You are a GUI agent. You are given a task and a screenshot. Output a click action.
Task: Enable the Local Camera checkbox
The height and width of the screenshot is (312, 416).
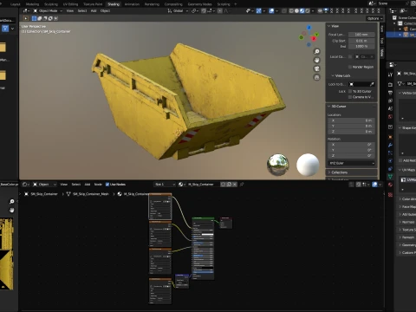pos(350,56)
